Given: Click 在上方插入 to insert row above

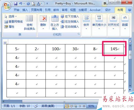Looking at the screenshot, I should coord(55,22).
